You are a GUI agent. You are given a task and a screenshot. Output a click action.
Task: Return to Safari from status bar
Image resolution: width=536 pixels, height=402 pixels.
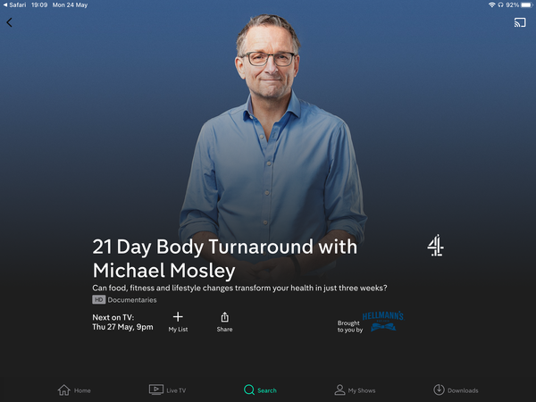(x=14, y=4)
